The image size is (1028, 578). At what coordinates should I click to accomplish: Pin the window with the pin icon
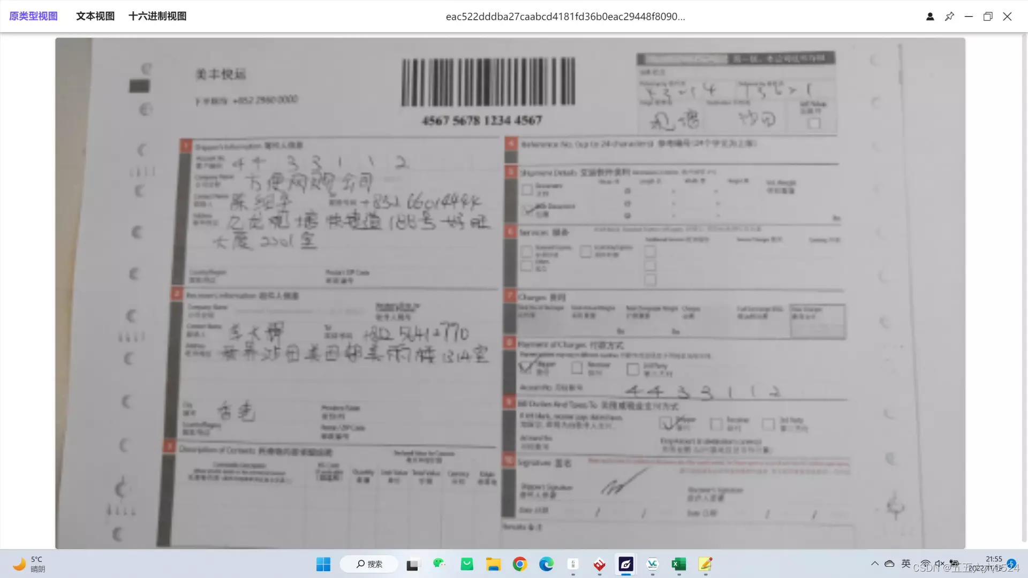[x=949, y=17]
